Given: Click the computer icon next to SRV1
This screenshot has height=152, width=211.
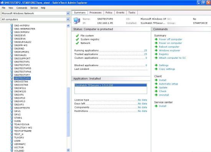Looking at the screenshot, I should pyautogui.click(x=12, y=111).
